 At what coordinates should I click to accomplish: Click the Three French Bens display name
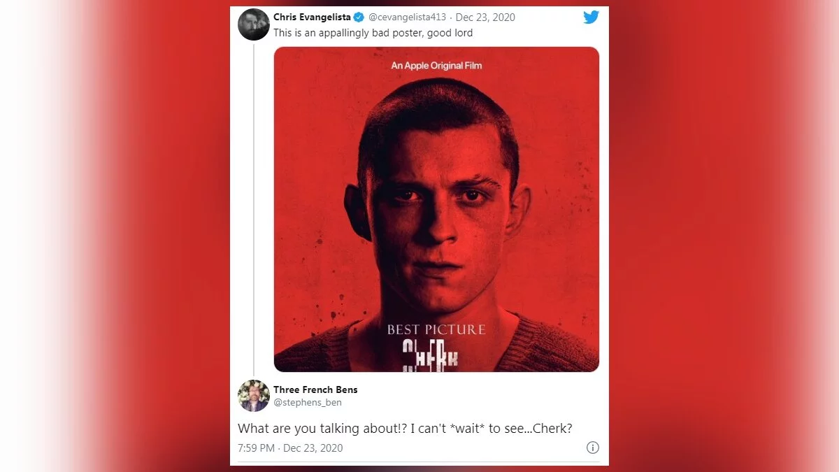(x=315, y=389)
